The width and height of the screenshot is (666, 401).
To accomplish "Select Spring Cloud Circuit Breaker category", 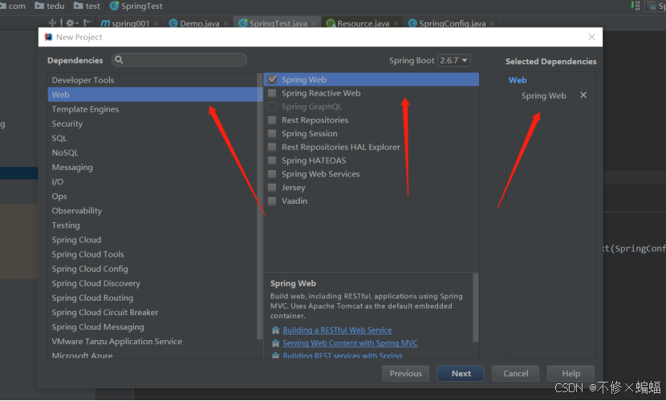I will point(152,312).
